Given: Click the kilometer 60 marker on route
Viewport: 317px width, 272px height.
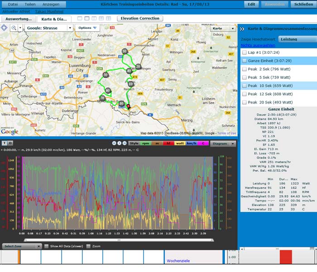Looking at the screenshot, I should [x=108, y=91].
